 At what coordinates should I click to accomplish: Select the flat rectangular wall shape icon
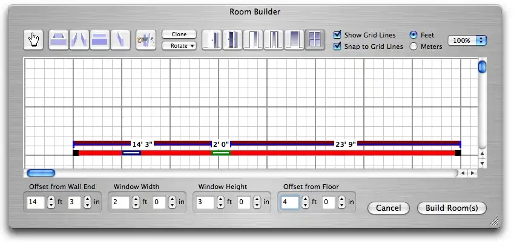tap(99, 40)
